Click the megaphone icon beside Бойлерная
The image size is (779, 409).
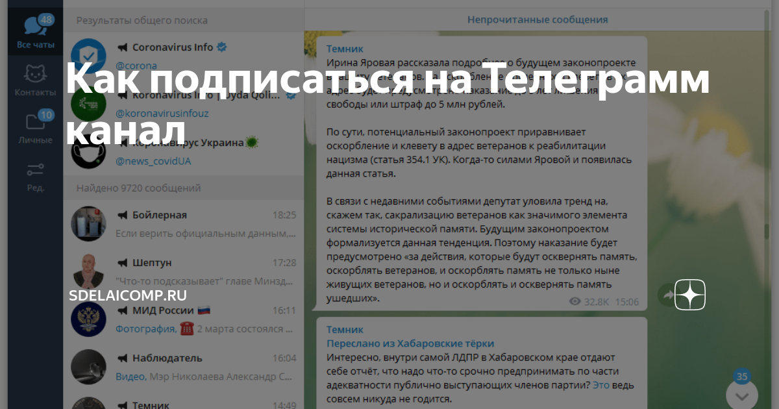click(x=121, y=216)
